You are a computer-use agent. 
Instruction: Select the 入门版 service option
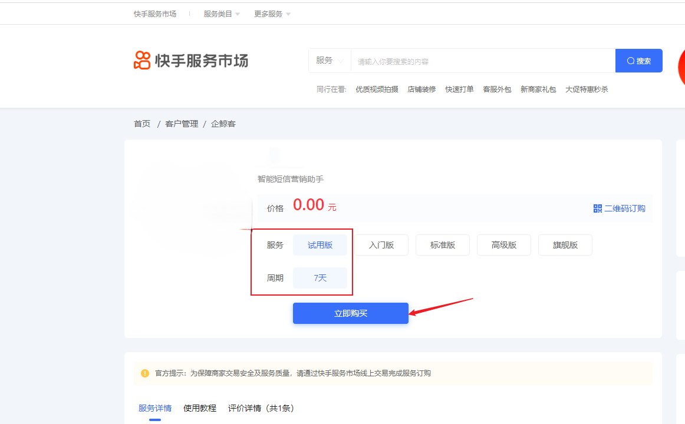381,245
